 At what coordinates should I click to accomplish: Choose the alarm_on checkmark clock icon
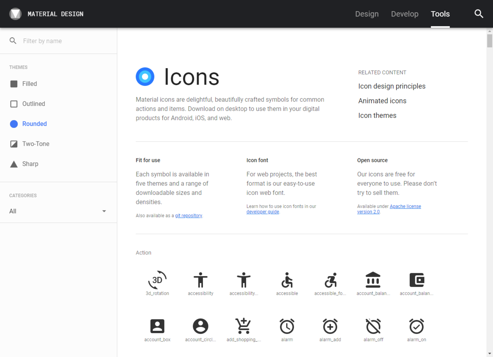click(417, 326)
